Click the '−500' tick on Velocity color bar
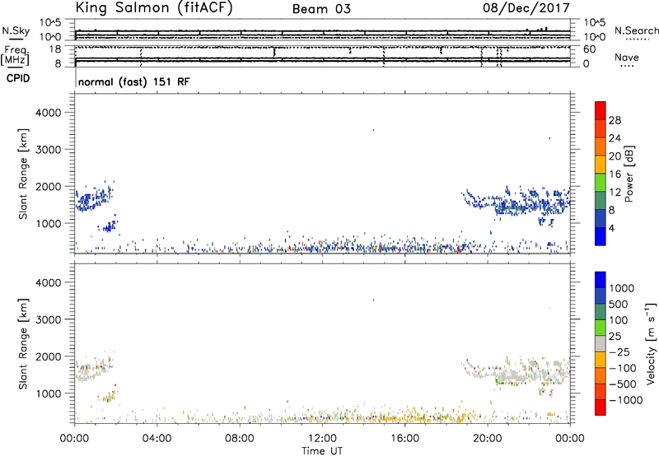The height and width of the screenshot is (456, 659). (x=623, y=384)
